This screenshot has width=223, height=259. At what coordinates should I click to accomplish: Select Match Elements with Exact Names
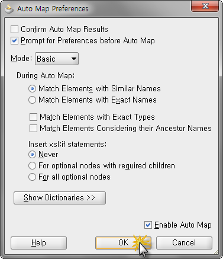pos(32,100)
